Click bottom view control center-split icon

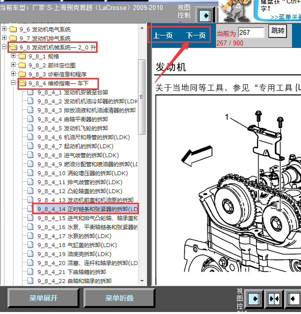[x=274, y=299]
